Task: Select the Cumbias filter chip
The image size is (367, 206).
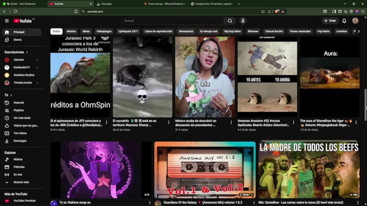Action: (342, 31)
